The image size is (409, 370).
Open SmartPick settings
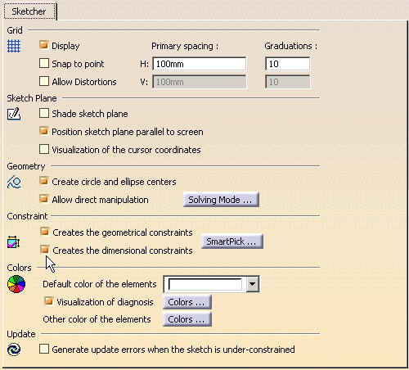(232, 241)
